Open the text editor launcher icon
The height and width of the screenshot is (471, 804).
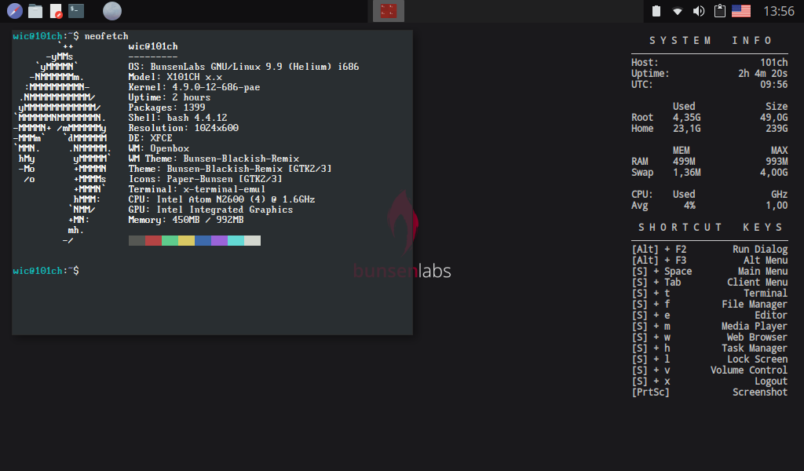tap(56, 11)
